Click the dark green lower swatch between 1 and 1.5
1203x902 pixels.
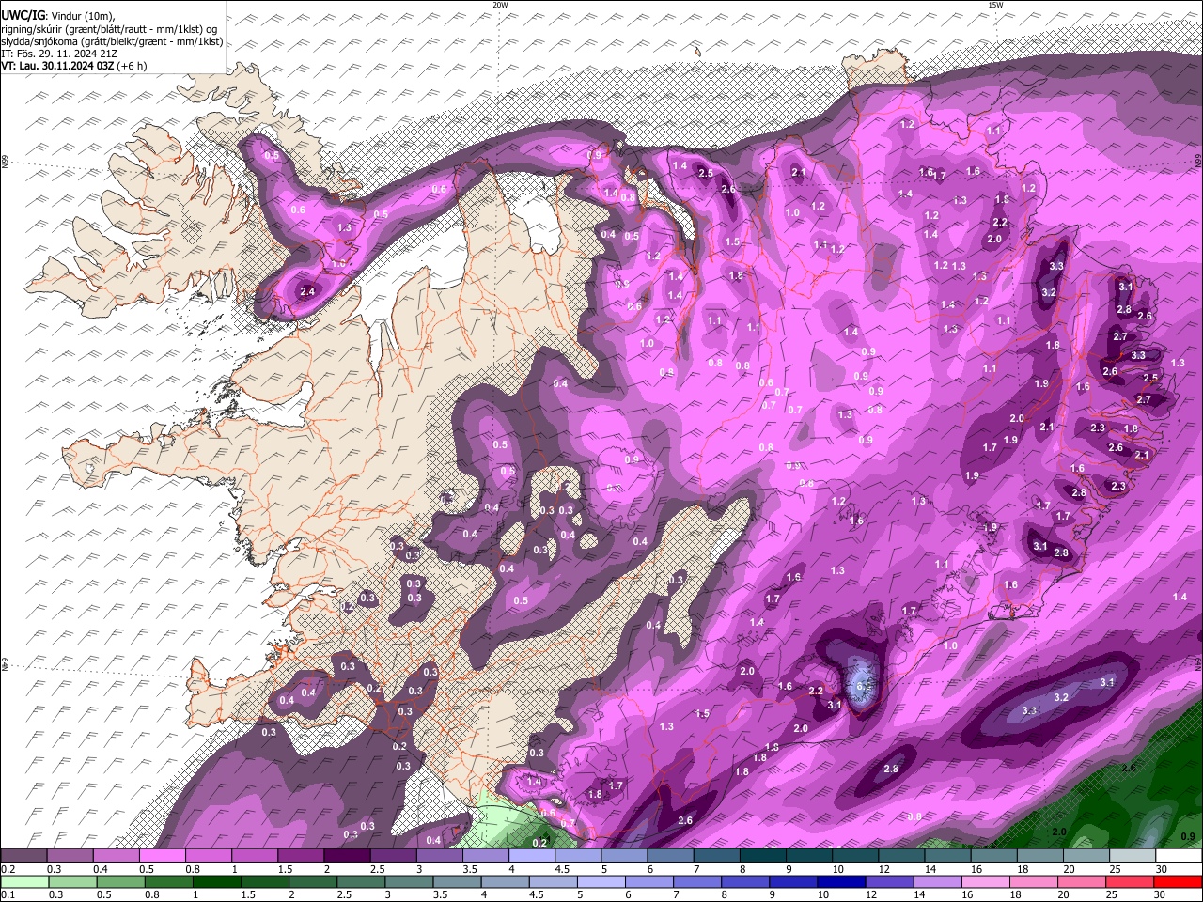pyautogui.click(x=216, y=882)
